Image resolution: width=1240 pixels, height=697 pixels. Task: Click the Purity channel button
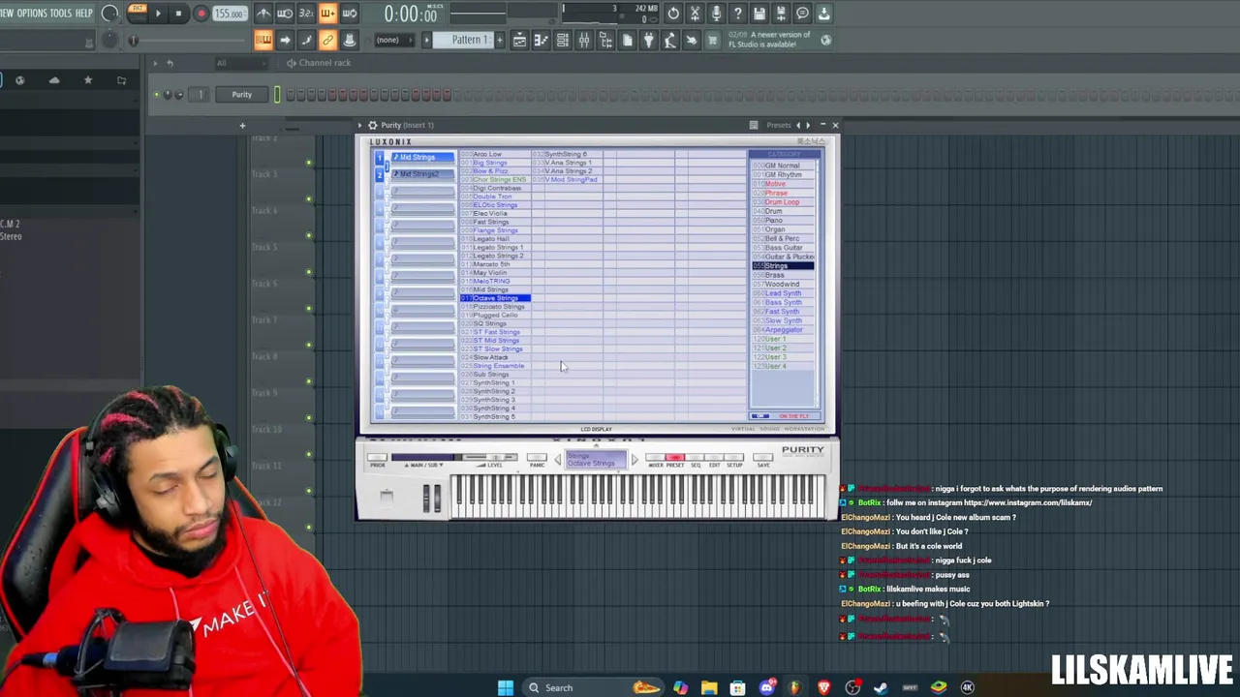click(241, 95)
